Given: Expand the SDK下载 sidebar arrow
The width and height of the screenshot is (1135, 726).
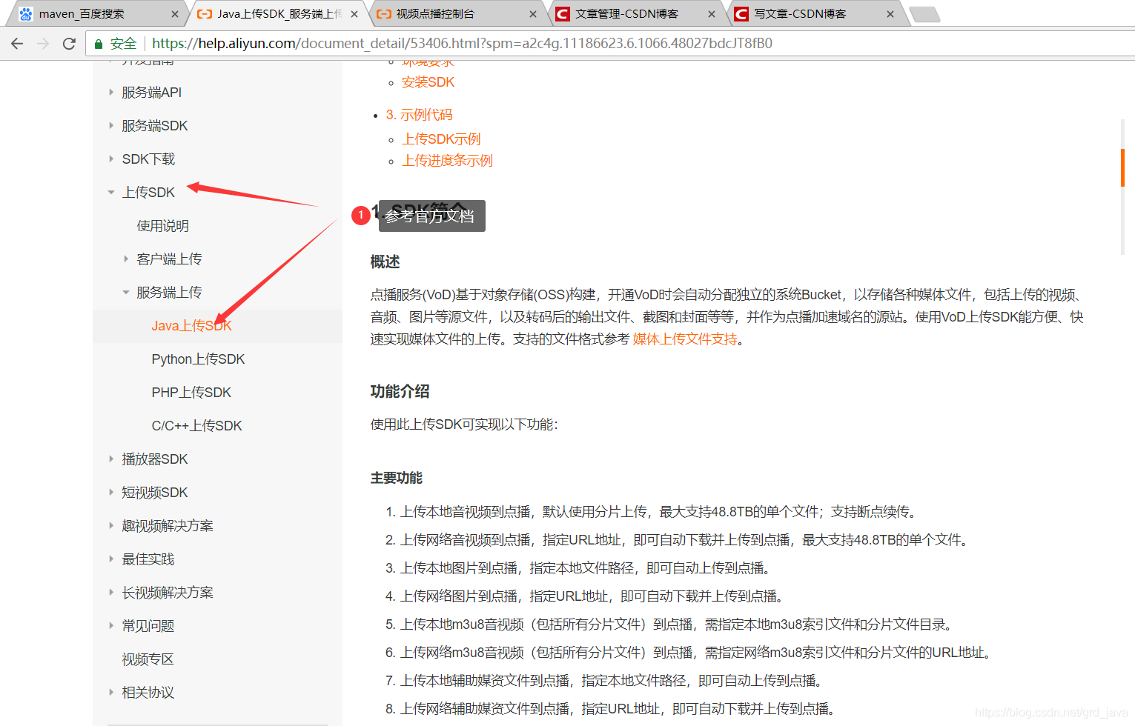Looking at the screenshot, I should (111, 159).
